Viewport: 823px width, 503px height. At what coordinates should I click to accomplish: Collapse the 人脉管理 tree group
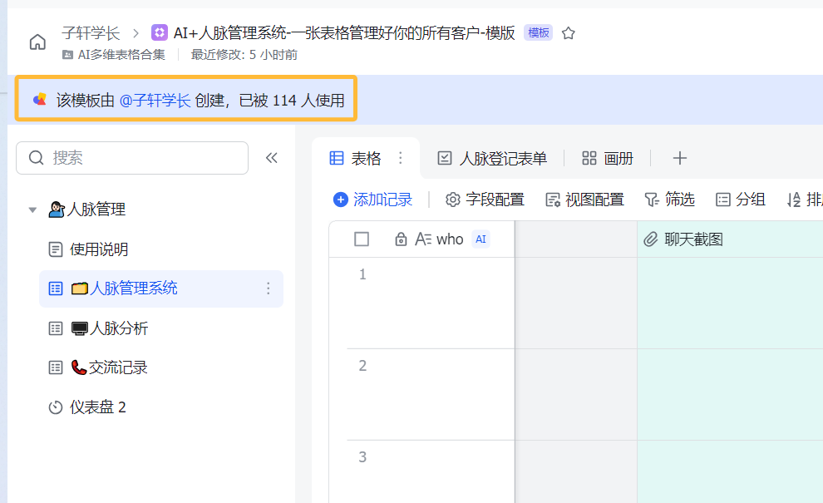pos(32,210)
